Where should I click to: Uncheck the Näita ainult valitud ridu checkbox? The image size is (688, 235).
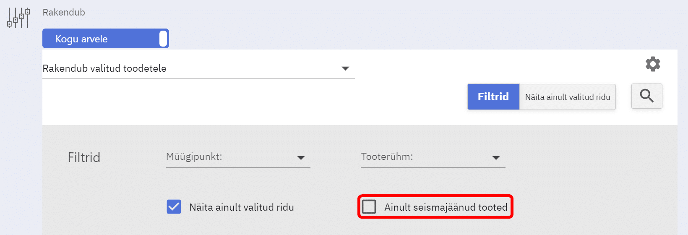[x=174, y=207]
